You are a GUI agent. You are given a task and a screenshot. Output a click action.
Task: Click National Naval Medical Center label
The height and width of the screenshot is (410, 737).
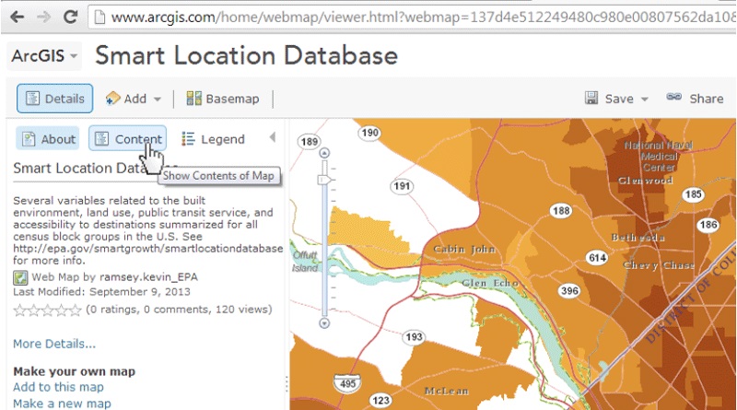pyautogui.click(x=658, y=156)
